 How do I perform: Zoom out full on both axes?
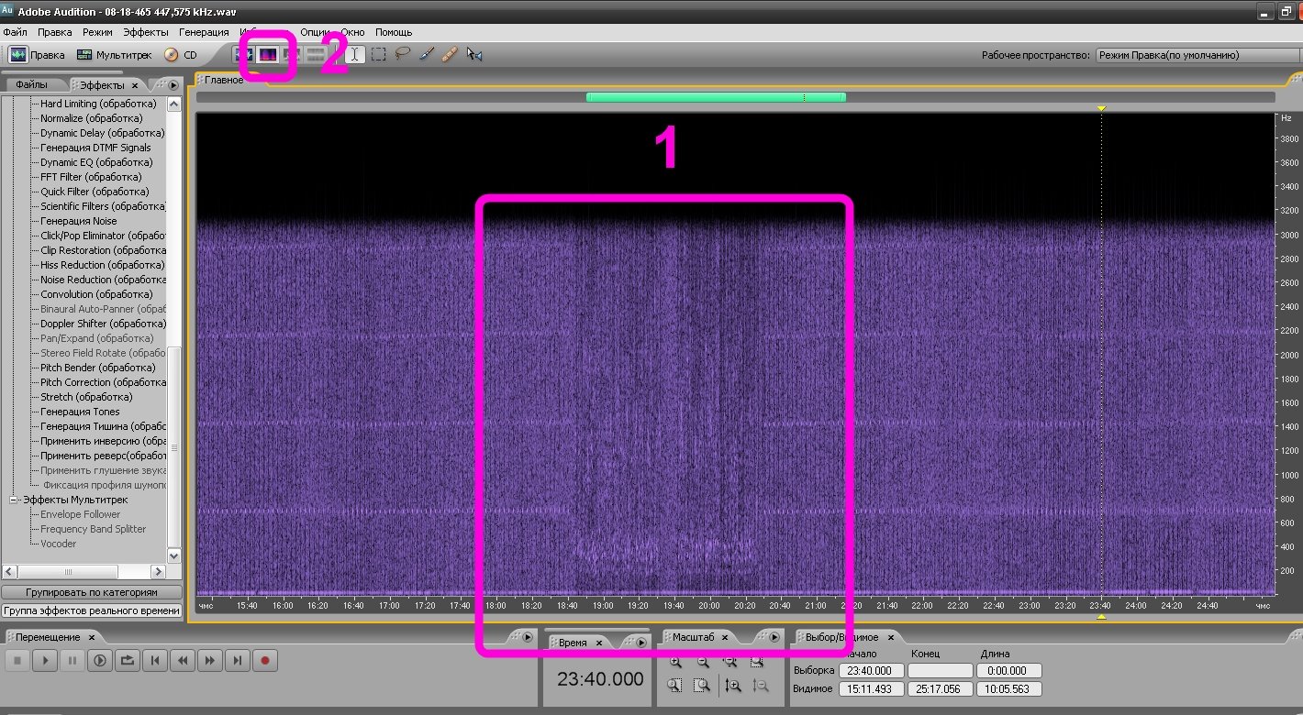[729, 661]
